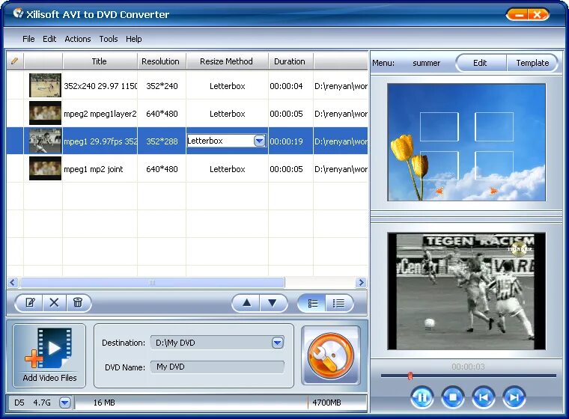Click title text '352x240 29.97 1150'
This screenshot has height=419, width=569.
pyautogui.click(x=100, y=86)
